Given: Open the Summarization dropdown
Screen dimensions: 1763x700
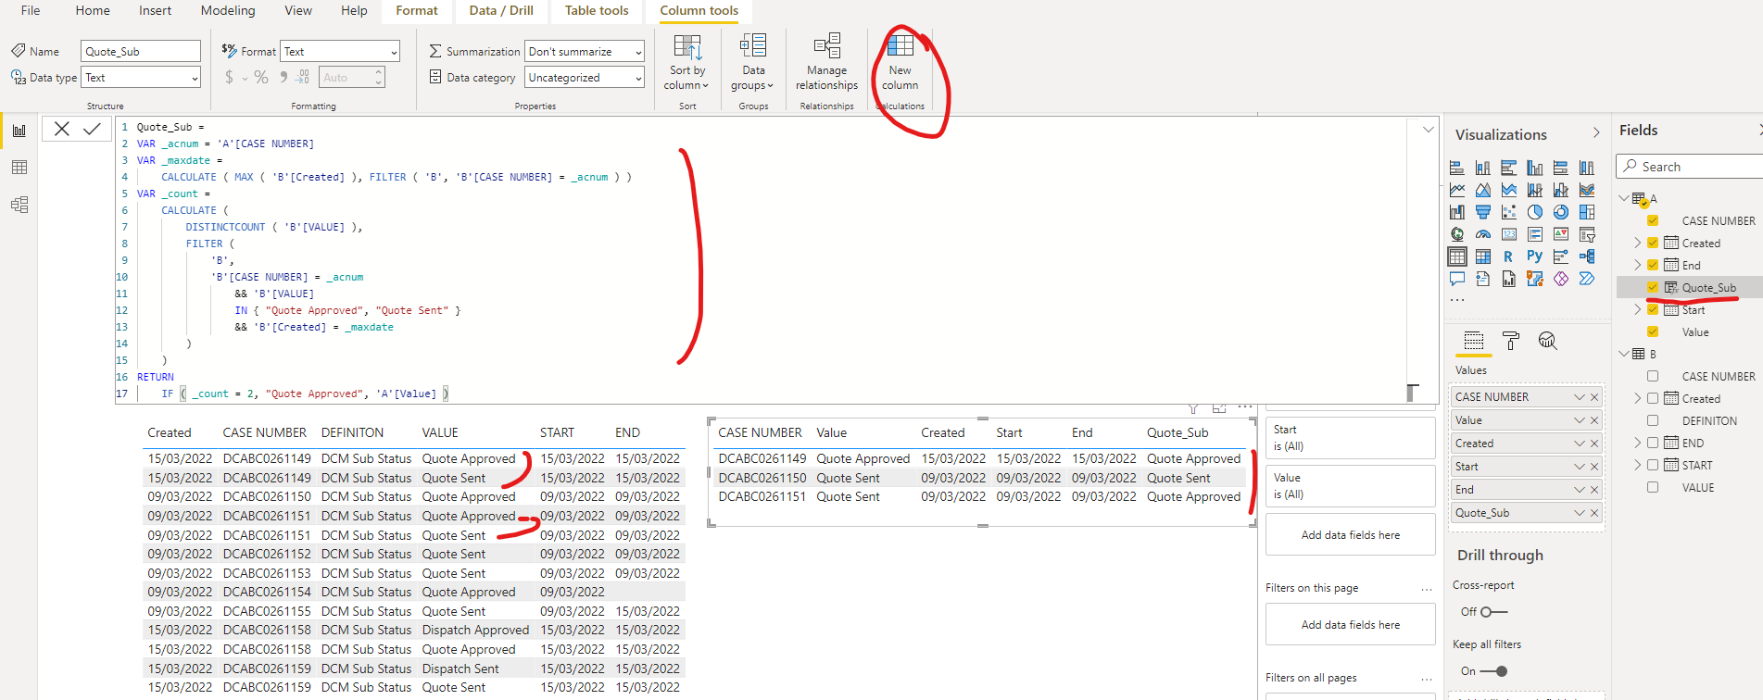Looking at the screenshot, I should coord(585,52).
